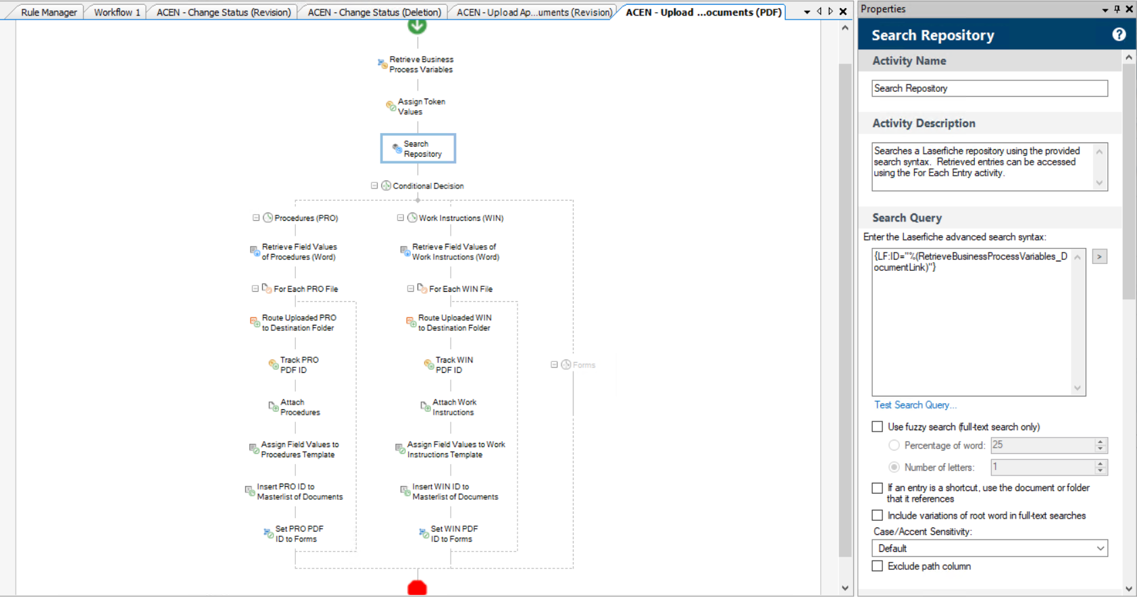Click the green workflow start arrow icon
Screen dimensions: 1137x597
tap(418, 26)
